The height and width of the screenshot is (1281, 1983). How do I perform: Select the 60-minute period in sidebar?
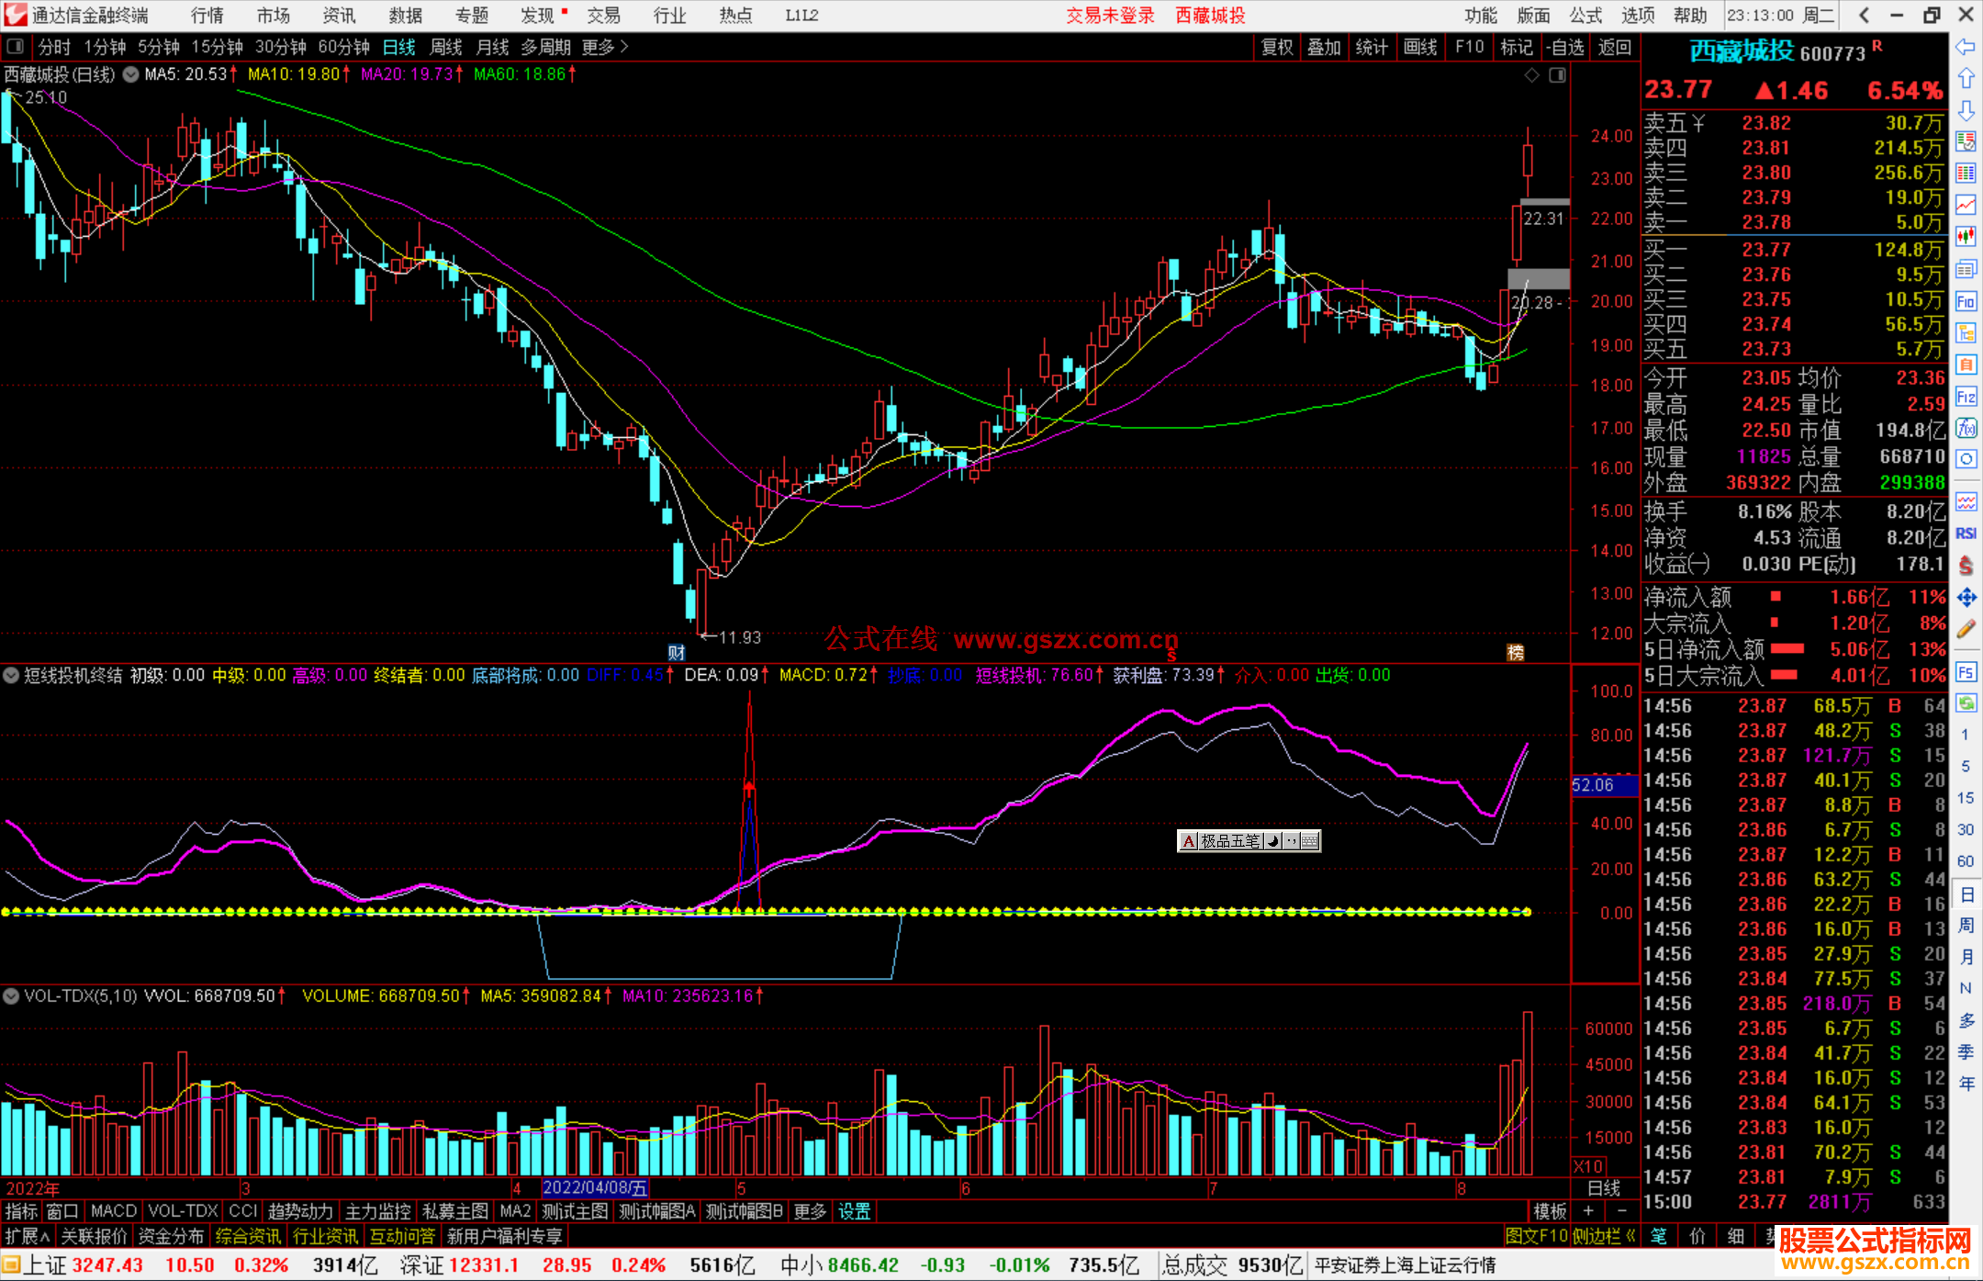(x=1965, y=861)
